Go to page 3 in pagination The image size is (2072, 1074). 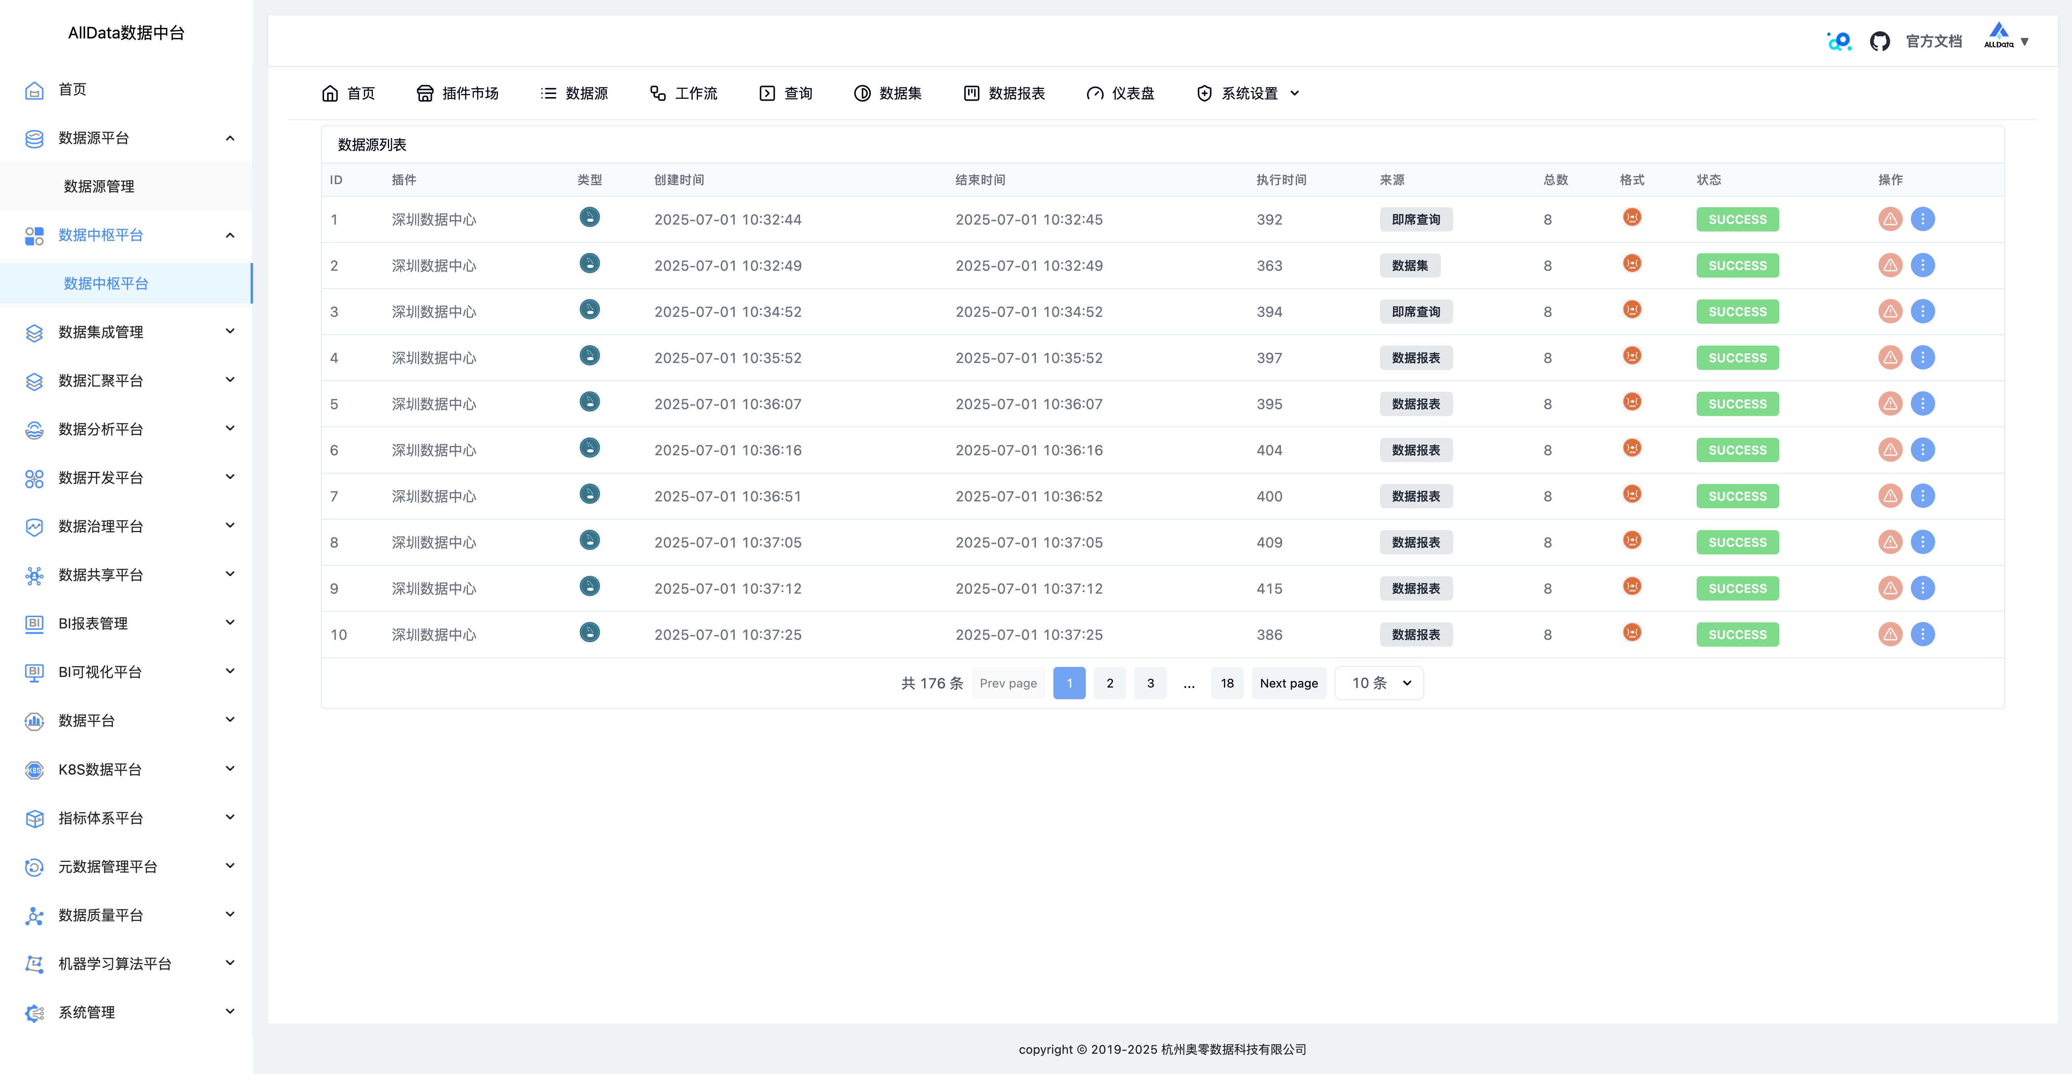pos(1150,683)
